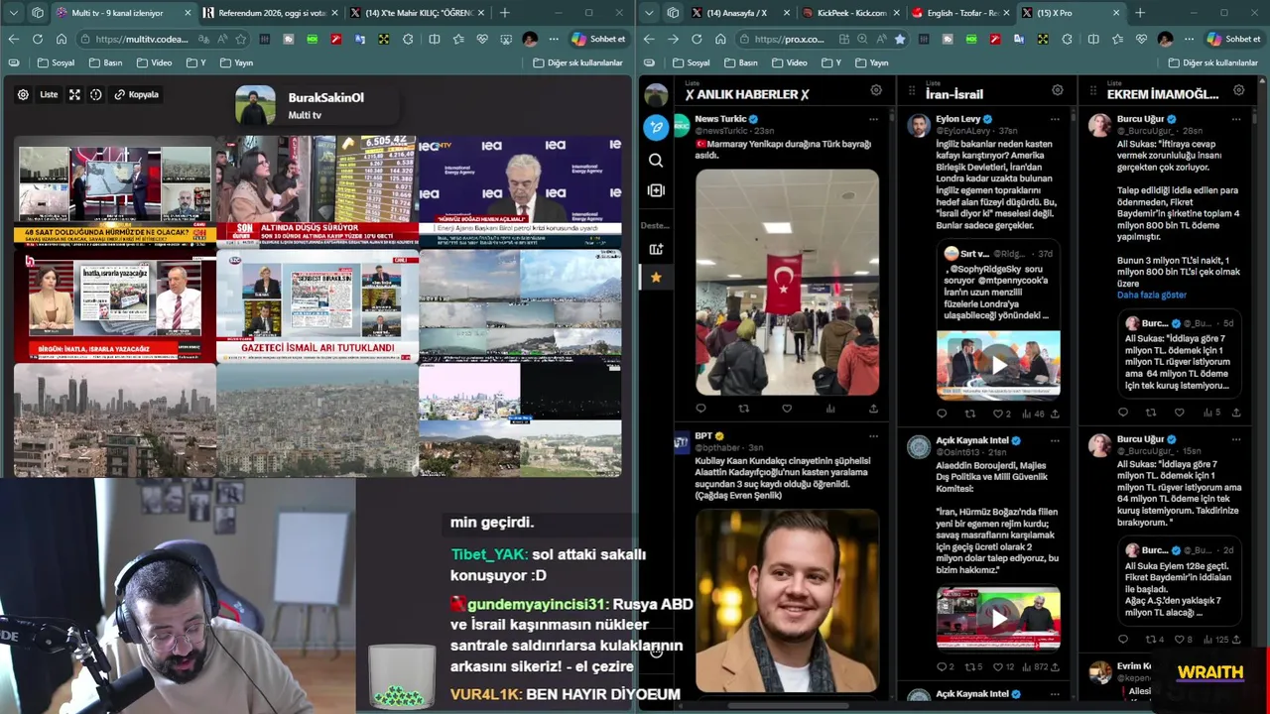Repost the News Turkic Marmaray post

(x=744, y=409)
